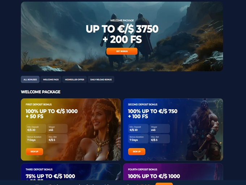Screen dimensions: 246x185
Task: Click Wager x45 tile on First Deposit card
Action: pyautogui.click(x=57, y=129)
